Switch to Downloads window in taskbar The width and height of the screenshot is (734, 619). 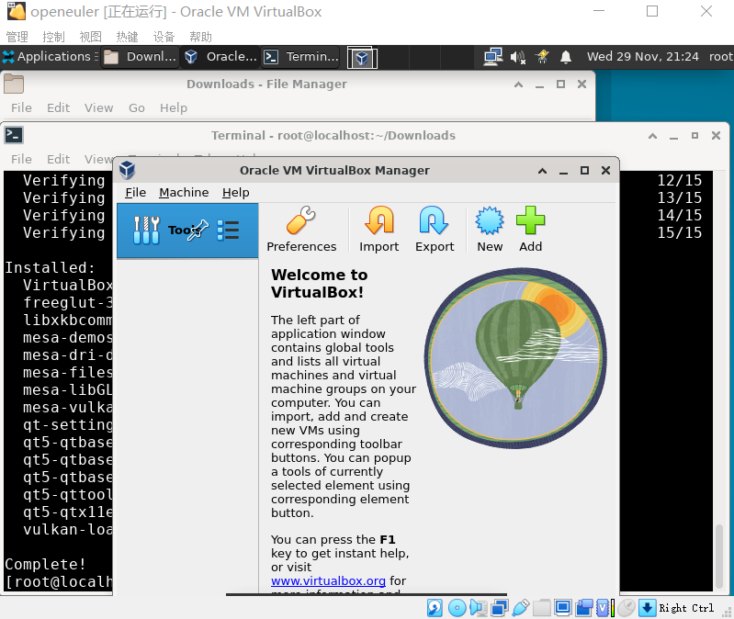click(140, 57)
